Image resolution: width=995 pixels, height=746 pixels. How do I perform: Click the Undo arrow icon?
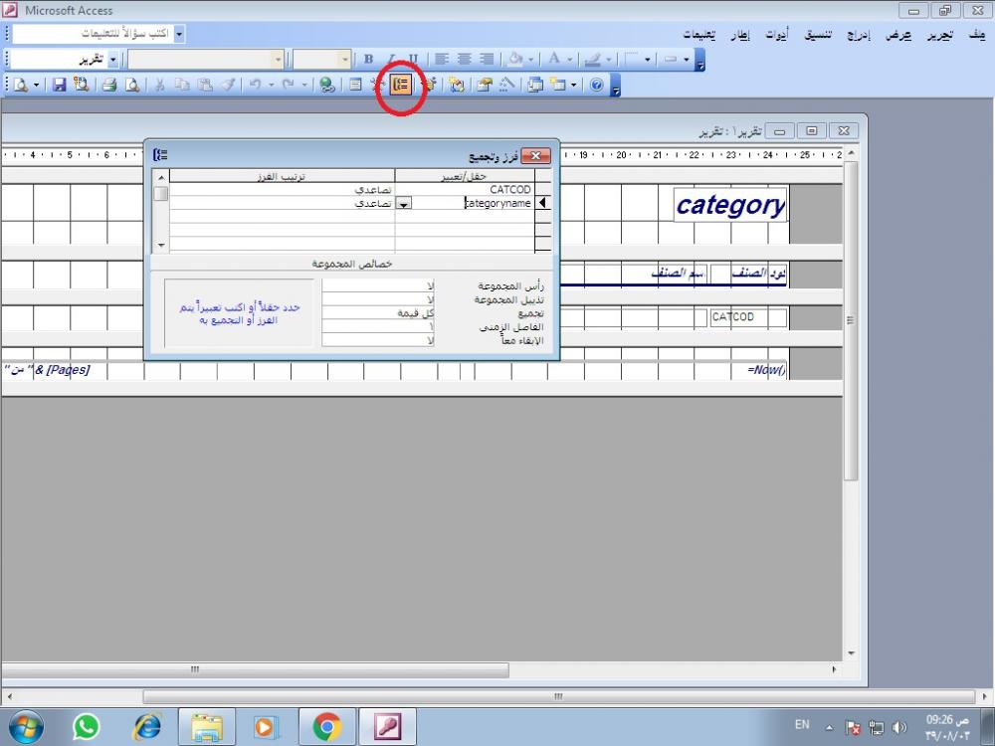pos(255,85)
